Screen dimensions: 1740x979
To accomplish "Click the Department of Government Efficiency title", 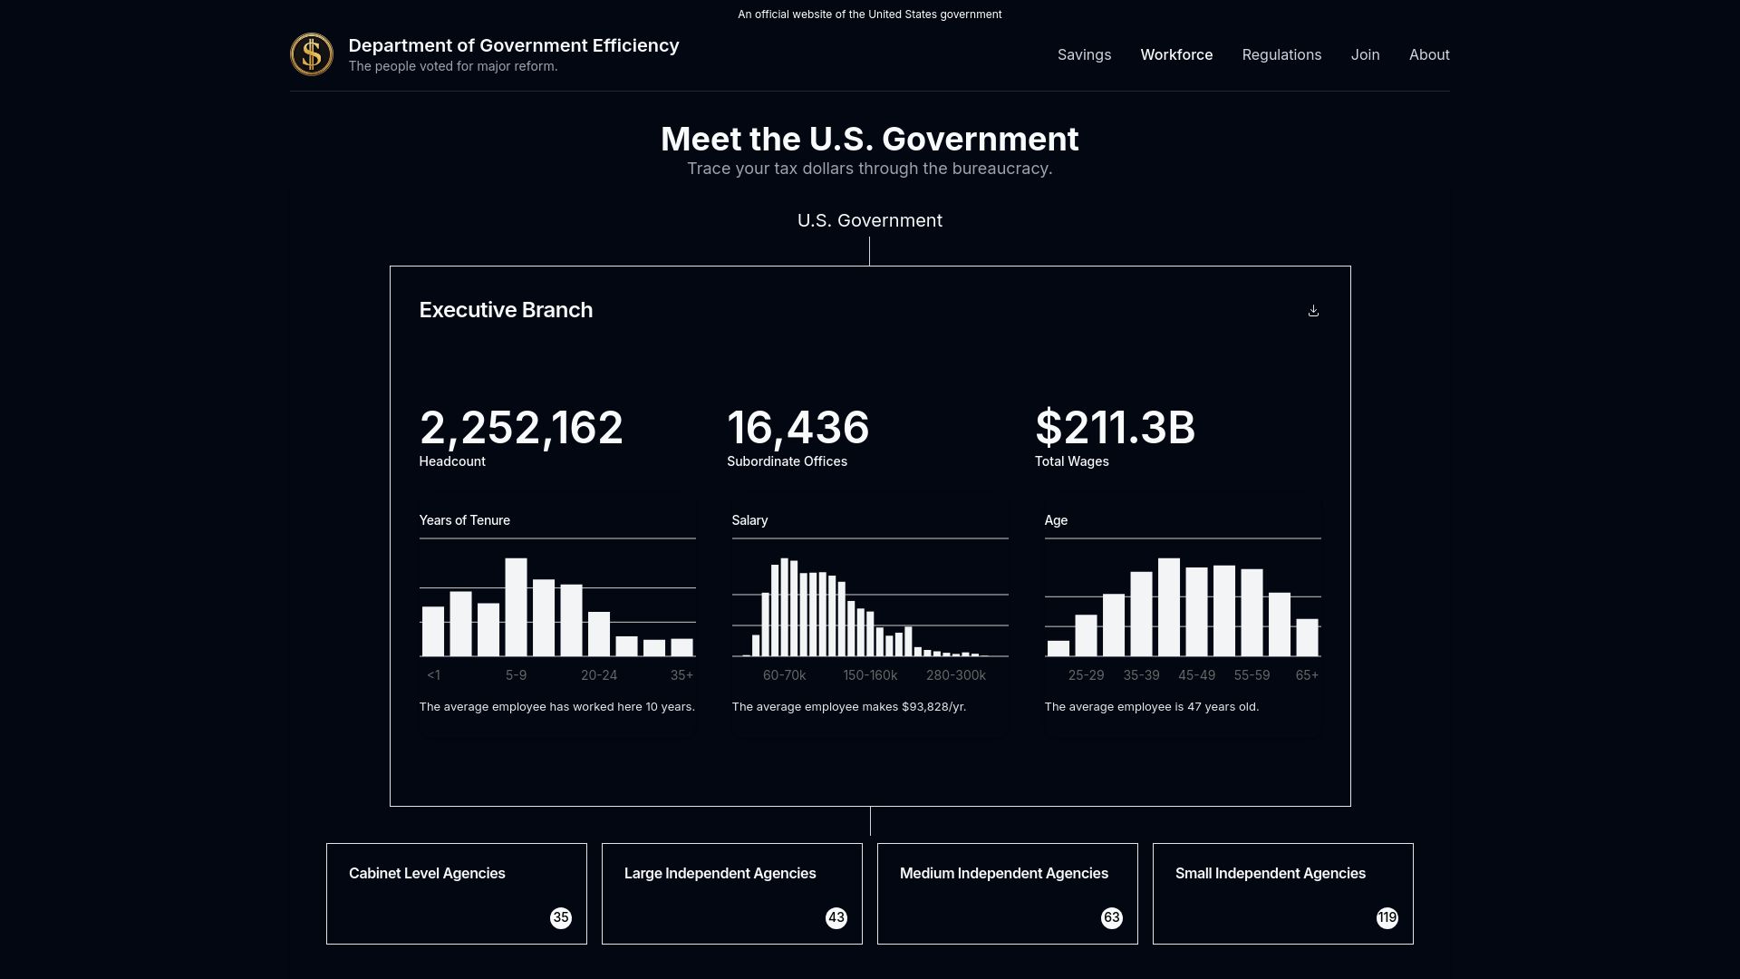I will tap(514, 45).
